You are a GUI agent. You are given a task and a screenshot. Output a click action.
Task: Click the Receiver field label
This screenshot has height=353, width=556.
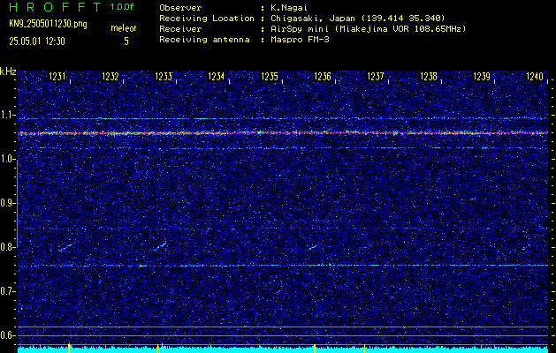[180, 28]
